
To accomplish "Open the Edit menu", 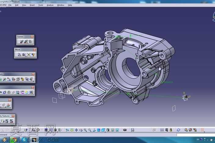I will point(16,5).
